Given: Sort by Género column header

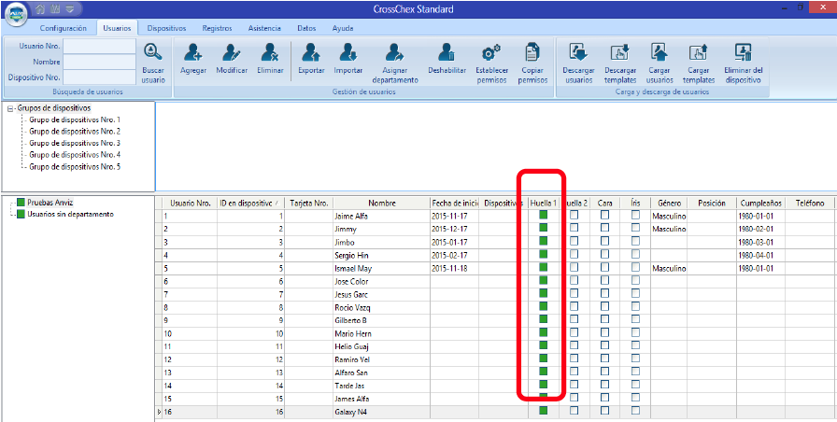Looking at the screenshot, I should click(x=669, y=204).
